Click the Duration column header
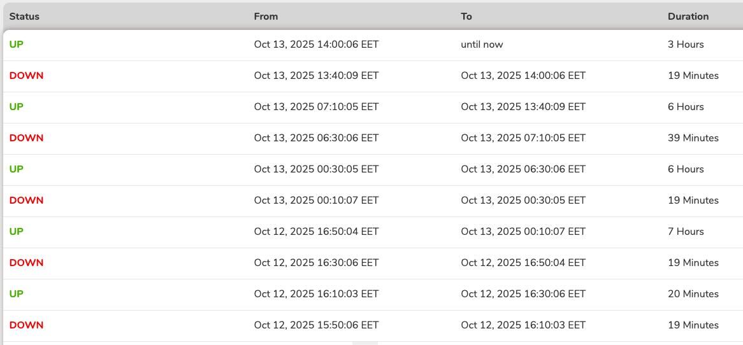 (688, 17)
